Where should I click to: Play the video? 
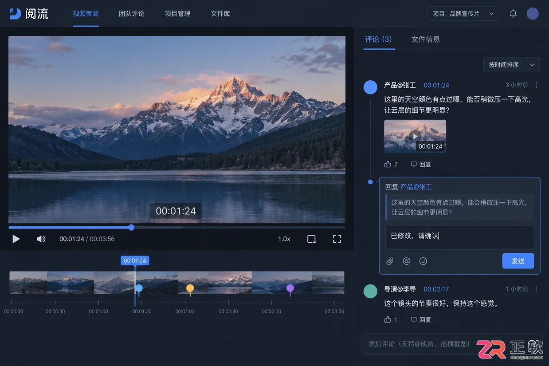coord(16,239)
